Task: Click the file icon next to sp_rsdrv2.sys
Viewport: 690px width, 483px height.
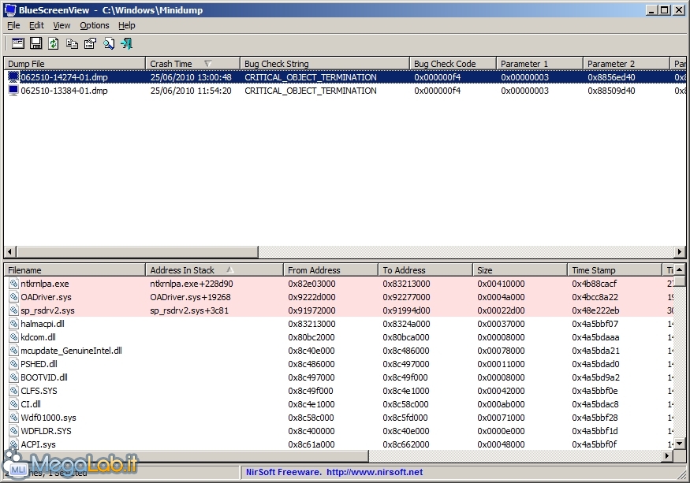Action: [x=14, y=310]
